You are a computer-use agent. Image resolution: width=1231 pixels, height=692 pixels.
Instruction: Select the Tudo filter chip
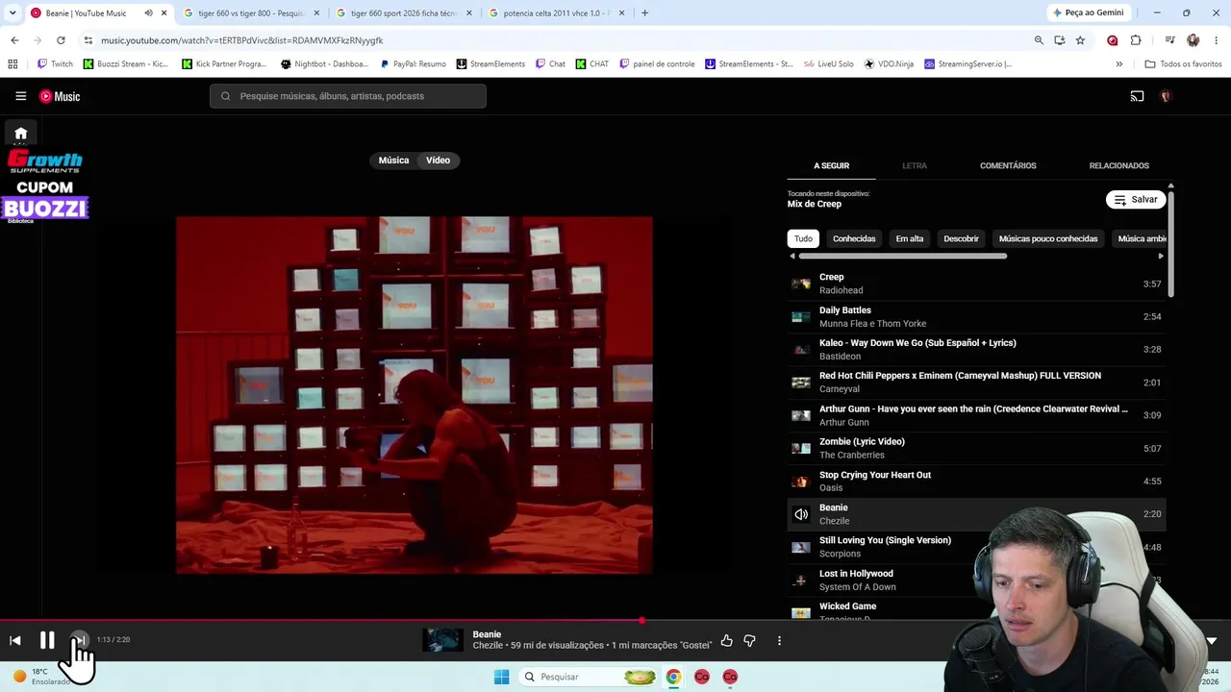[x=803, y=238]
